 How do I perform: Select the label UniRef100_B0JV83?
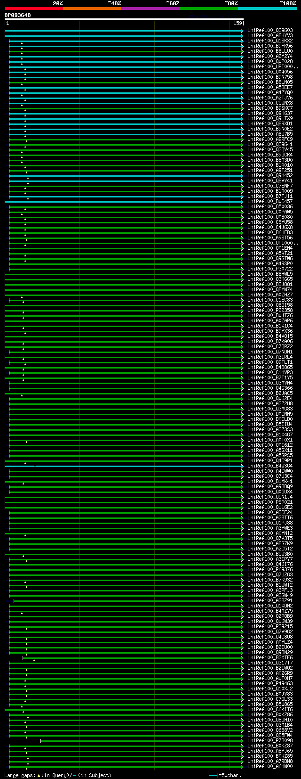[x=270, y=694]
